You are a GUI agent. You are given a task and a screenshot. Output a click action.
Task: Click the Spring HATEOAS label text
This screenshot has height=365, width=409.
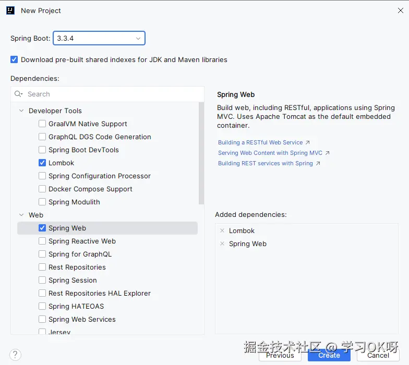coord(76,306)
